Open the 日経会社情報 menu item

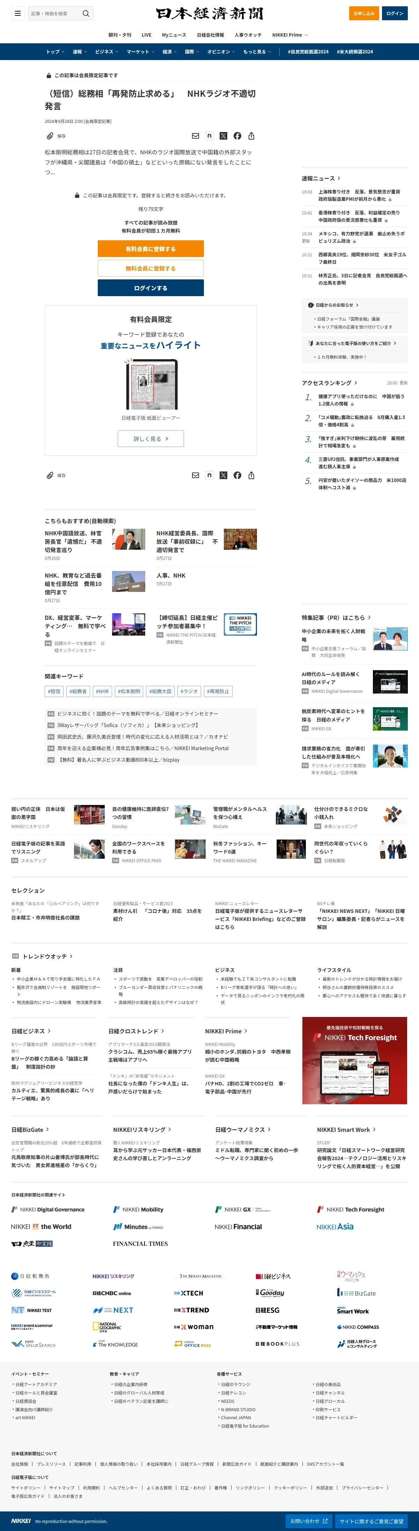point(211,35)
